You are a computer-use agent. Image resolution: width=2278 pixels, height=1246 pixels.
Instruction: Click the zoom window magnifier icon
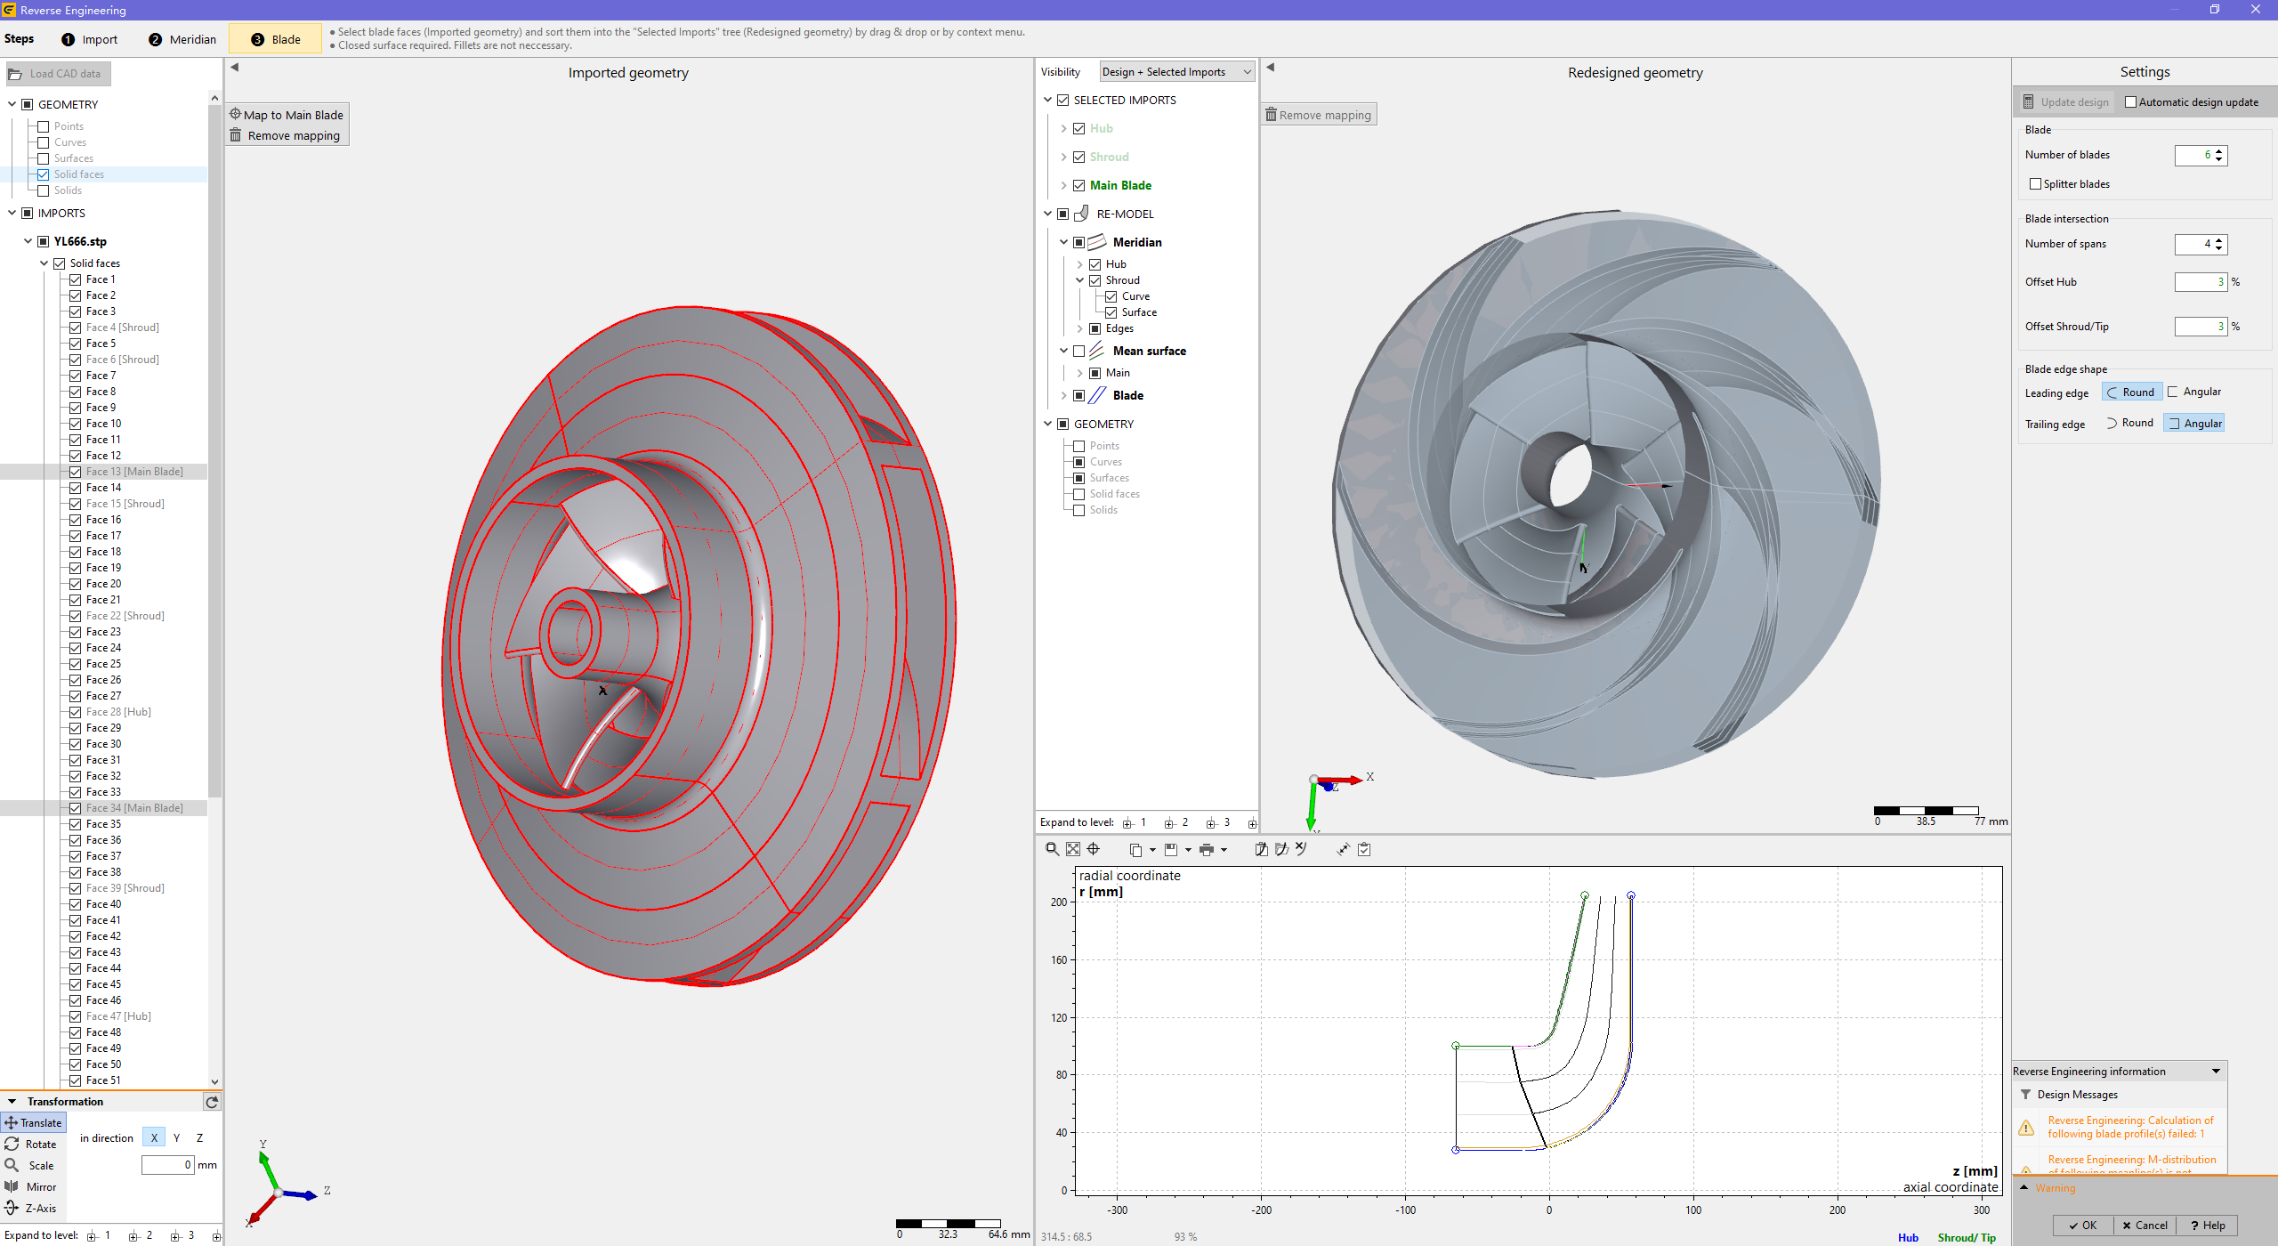[1052, 849]
